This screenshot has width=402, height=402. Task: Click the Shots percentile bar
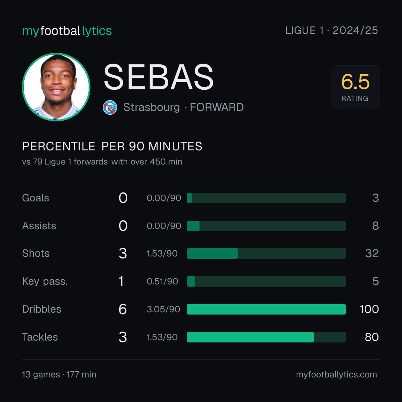pos(266,253)
